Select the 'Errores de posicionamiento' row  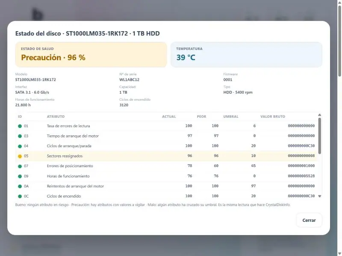tap(166, 166)
